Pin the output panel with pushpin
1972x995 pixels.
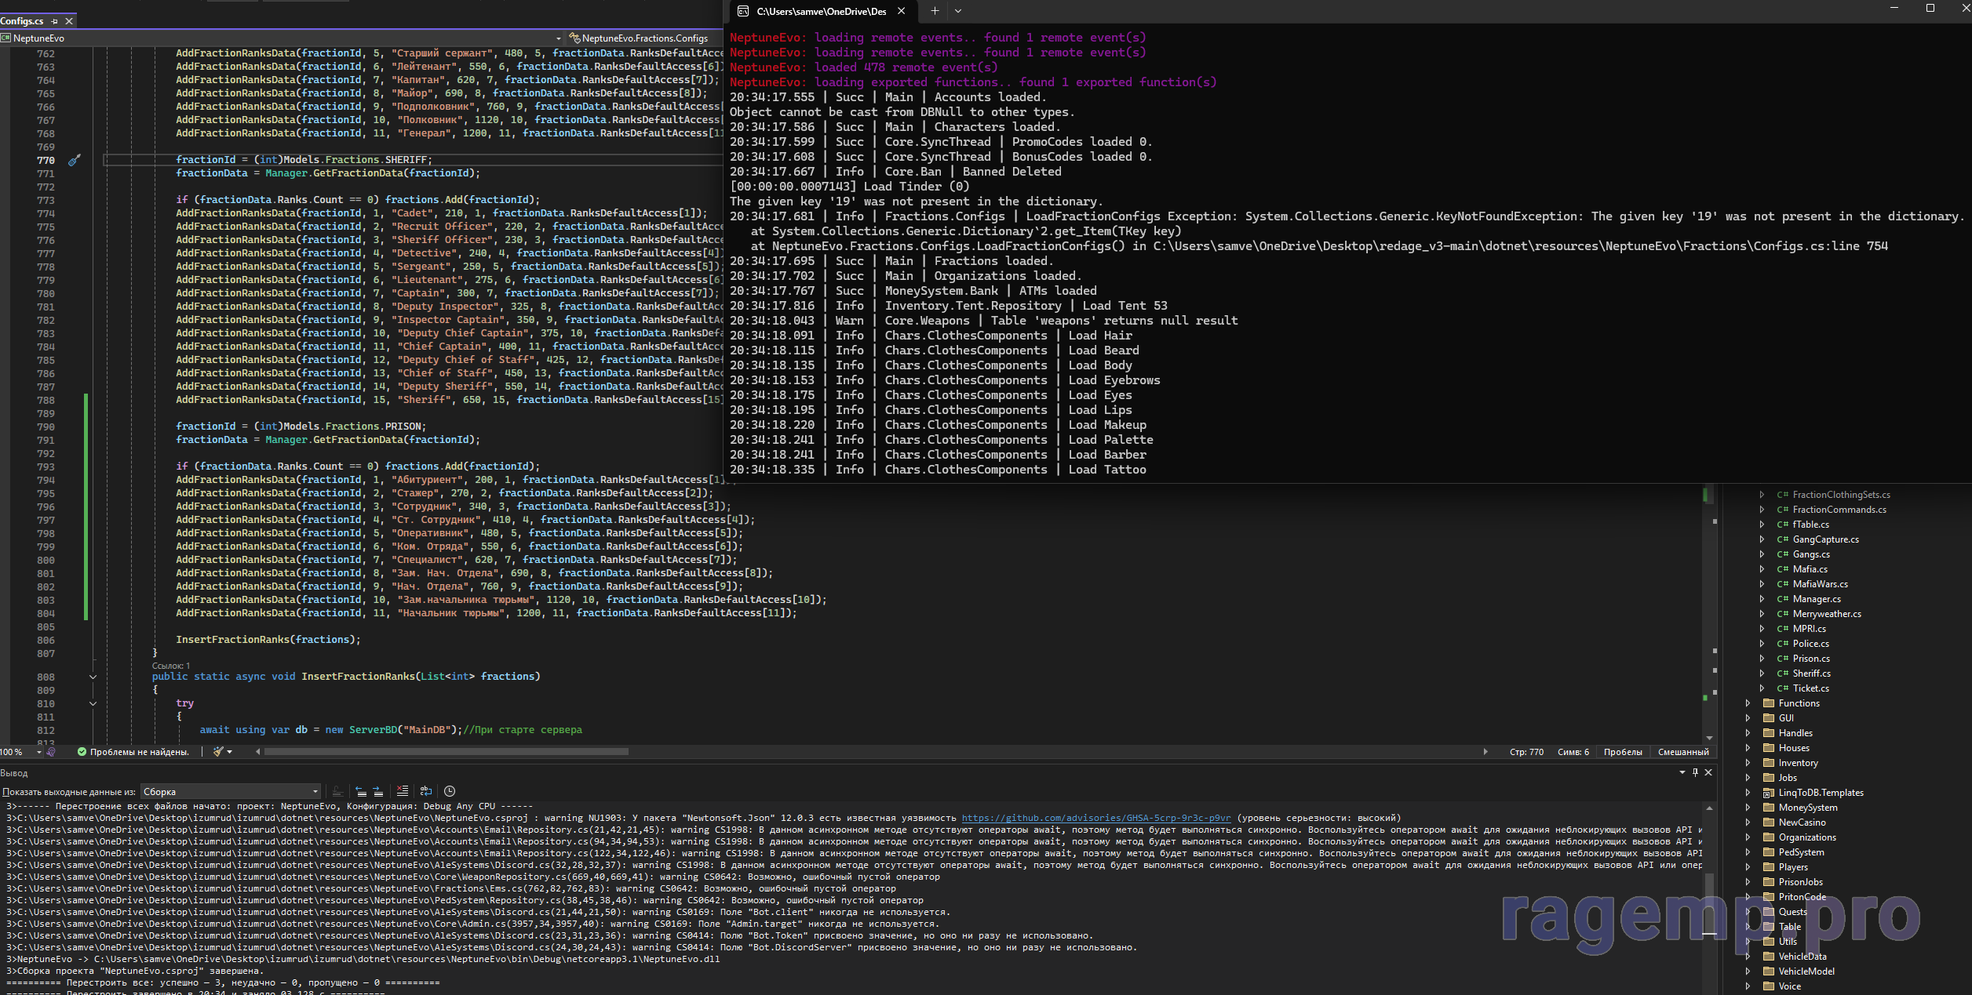click(x=1695, y=772)
